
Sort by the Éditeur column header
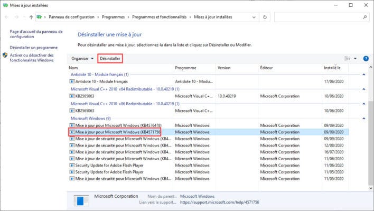click(x=290, y=68)
